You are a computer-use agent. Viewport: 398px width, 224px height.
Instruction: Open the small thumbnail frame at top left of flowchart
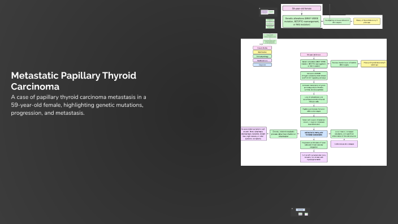(x=267, y=12)
